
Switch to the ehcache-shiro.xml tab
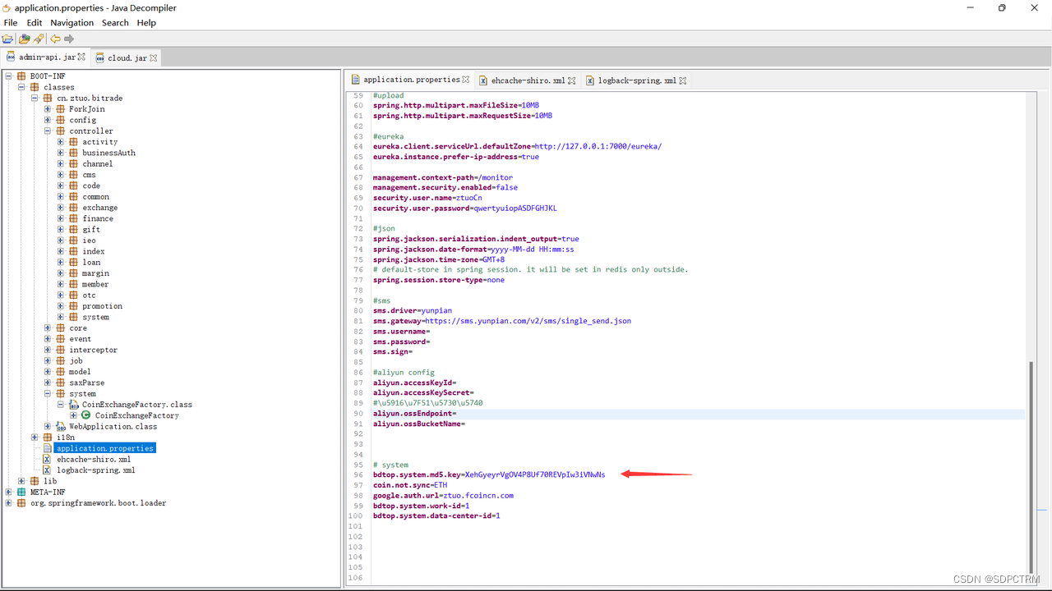pyautogui.click(x=528, y=80)
